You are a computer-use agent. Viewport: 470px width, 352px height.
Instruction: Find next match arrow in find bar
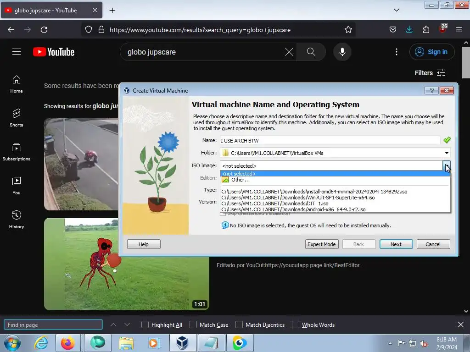(127, 325)
